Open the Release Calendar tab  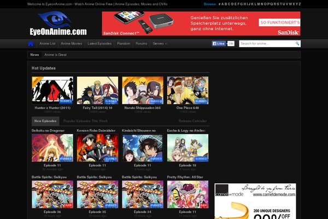[192, 121]
